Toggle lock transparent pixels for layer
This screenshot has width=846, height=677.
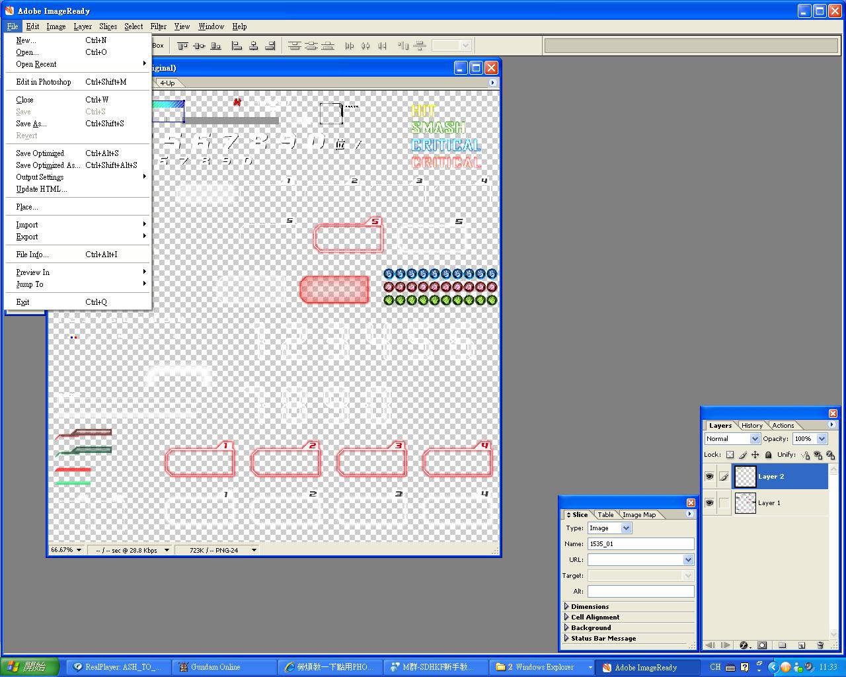730,455
